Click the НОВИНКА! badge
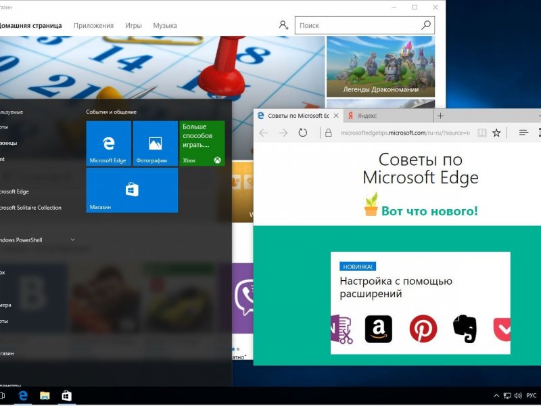Screen dimensions: 541x406 pyautogui.click(x=358, y=267)
